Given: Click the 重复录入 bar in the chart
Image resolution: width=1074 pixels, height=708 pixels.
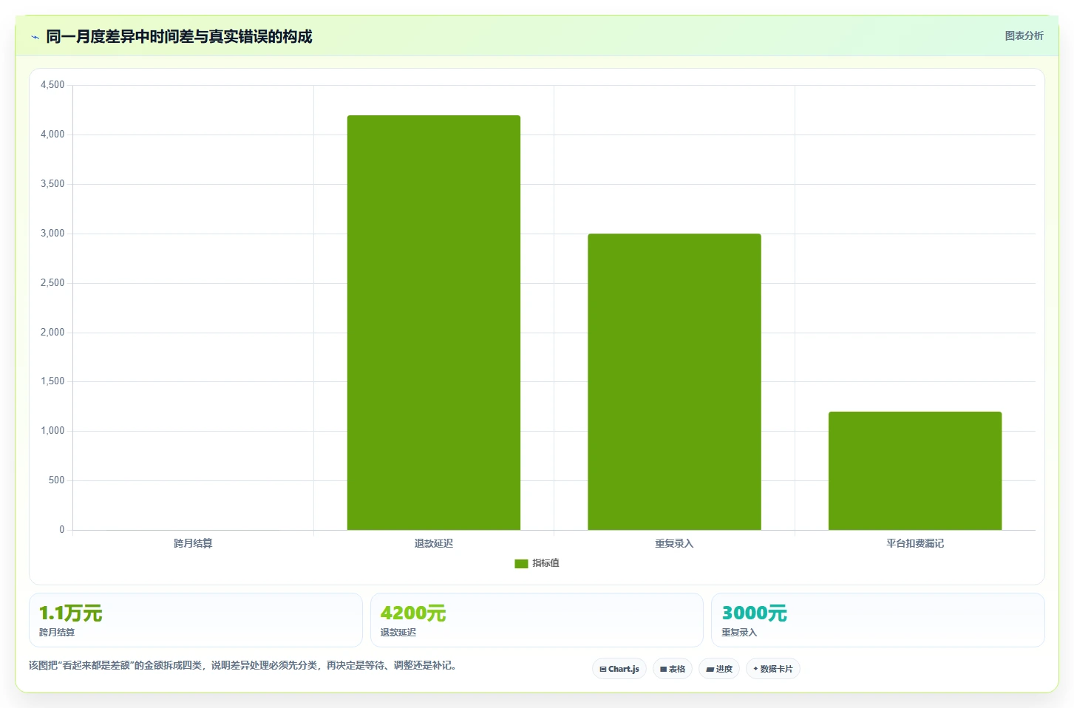Looking at the screenshot, I should [674, 381].
